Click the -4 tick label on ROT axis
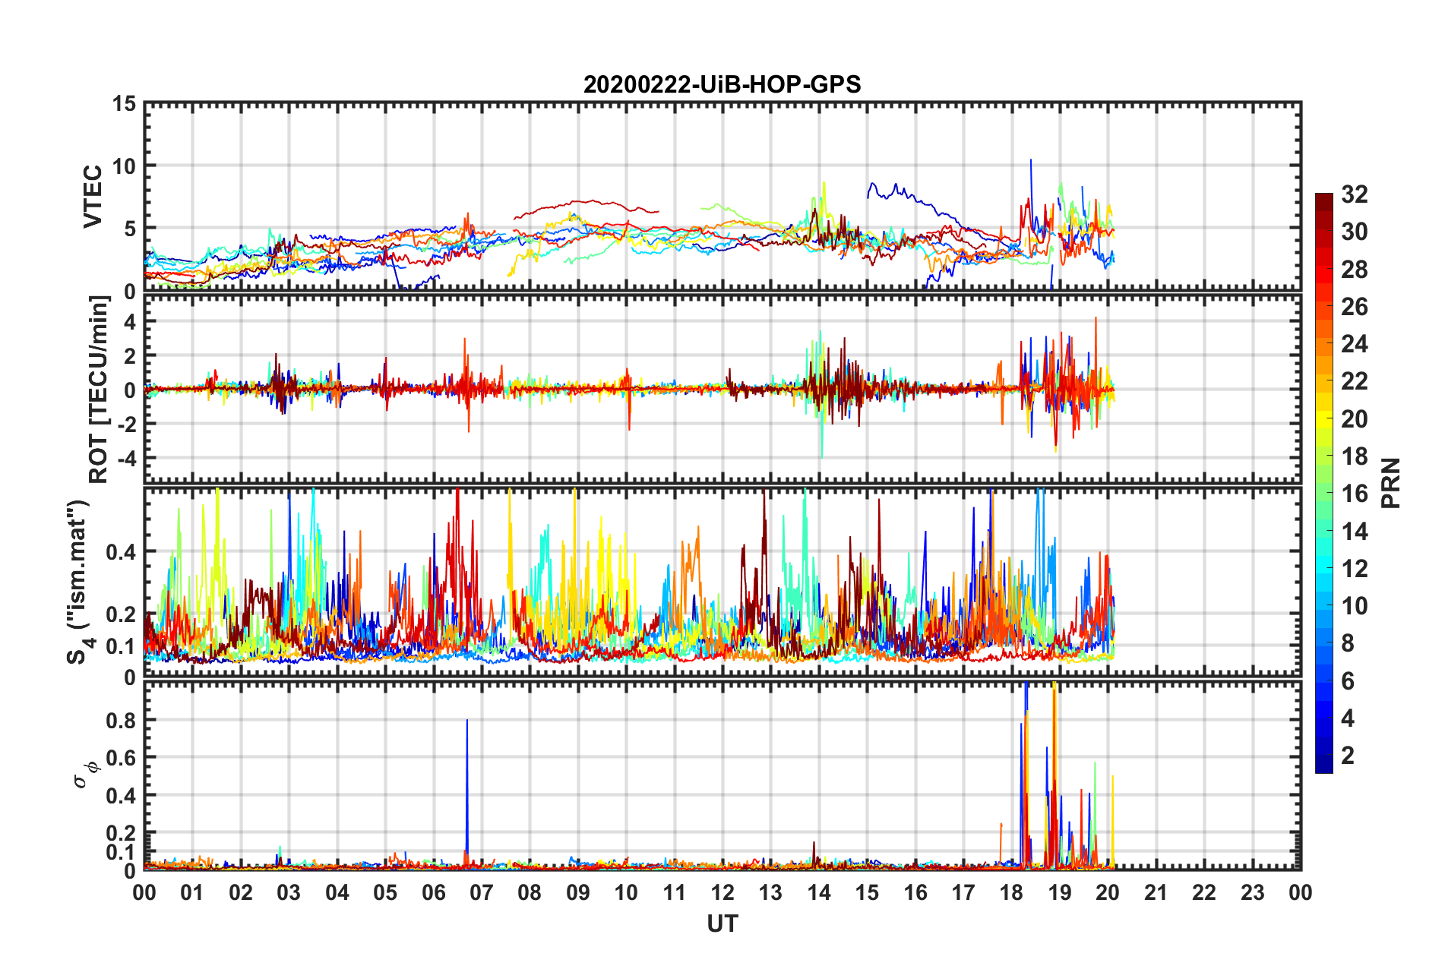This screenshot has width=1445, height=966. pos(125,459)
